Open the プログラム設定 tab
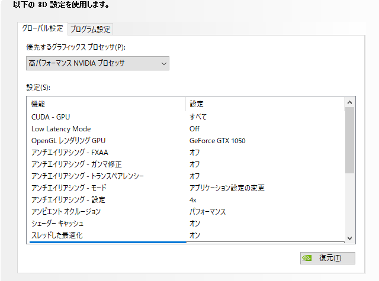This screenshot has height=281, width=379. [x=91, y=30]
